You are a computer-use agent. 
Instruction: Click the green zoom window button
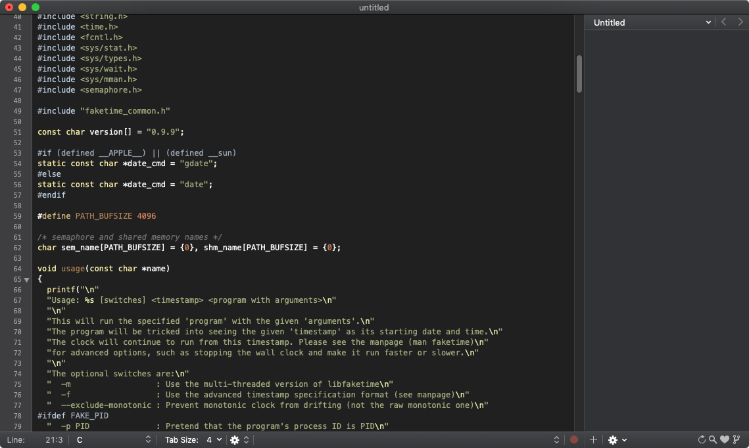36,7
